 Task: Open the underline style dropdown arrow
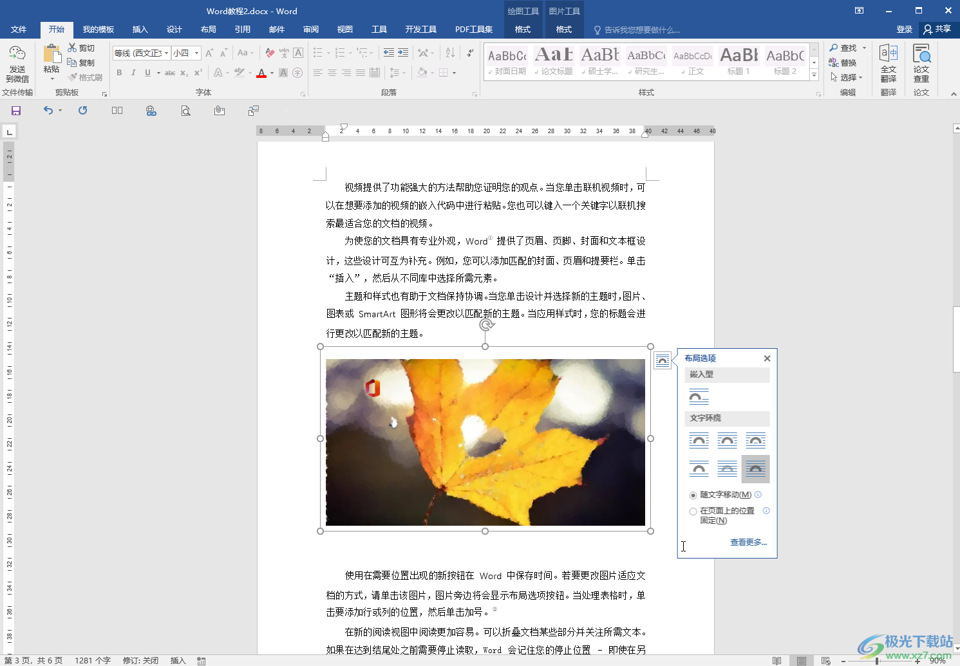[x=158, y=73]
